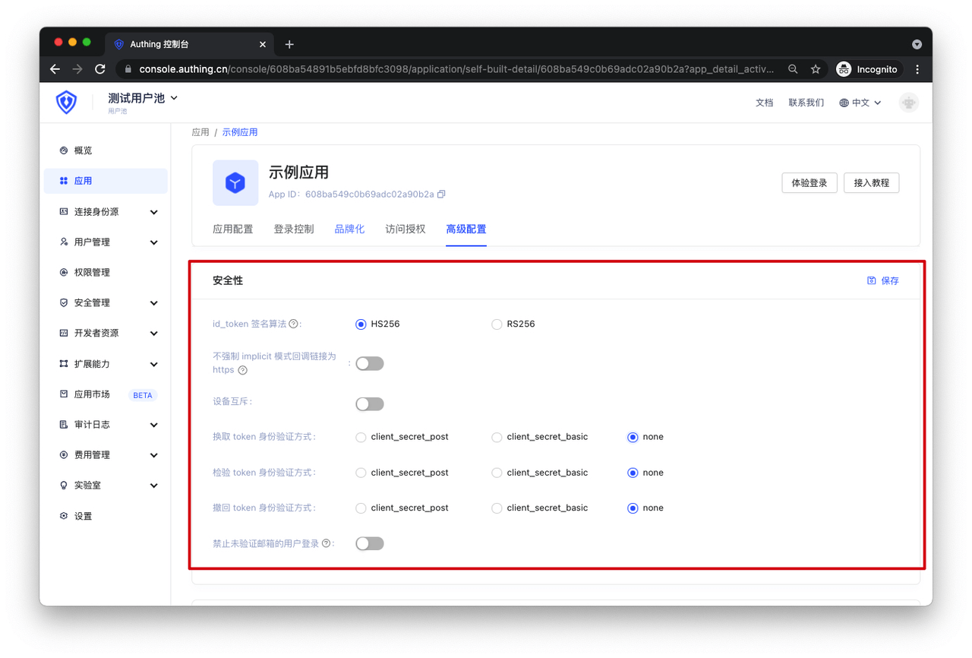The image size is (972, 658).
Task: Bookmark the page with the star icon
Action: point(816,69)
